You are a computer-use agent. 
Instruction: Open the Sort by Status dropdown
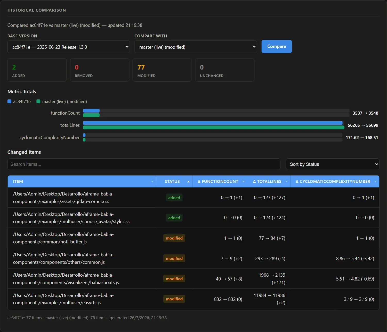[333, 164]
